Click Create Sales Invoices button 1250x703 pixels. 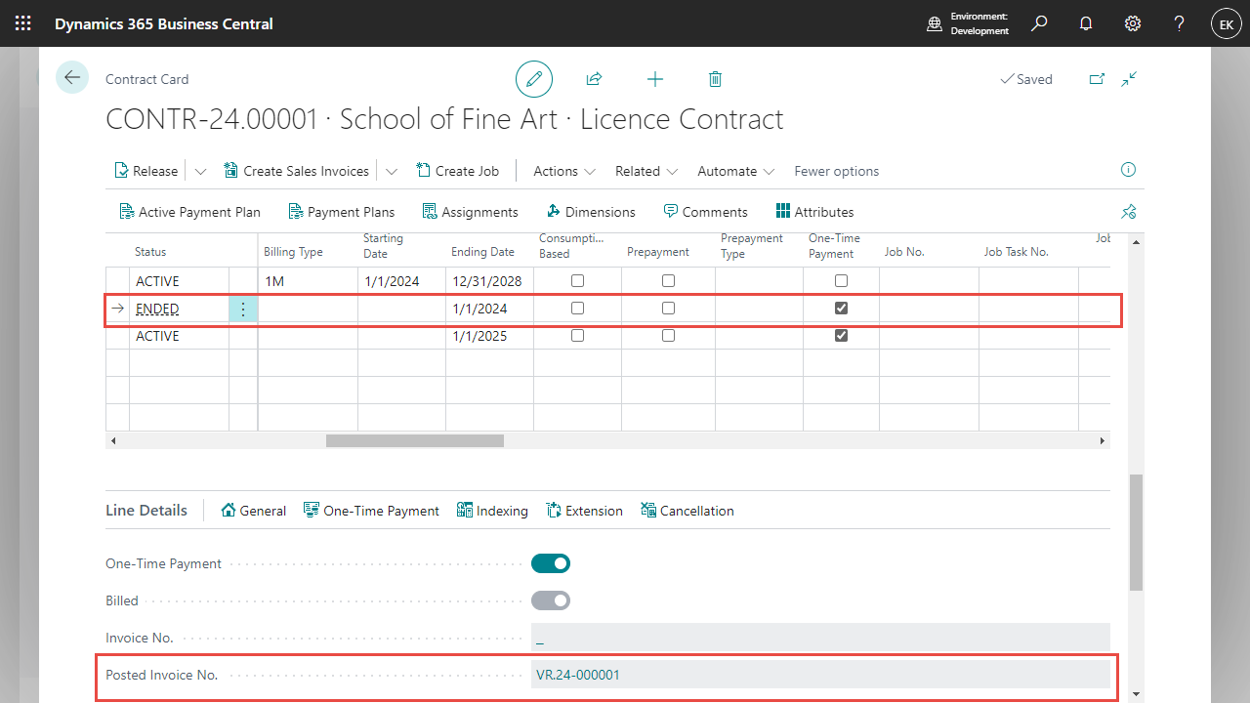click(x=297, y=171)
